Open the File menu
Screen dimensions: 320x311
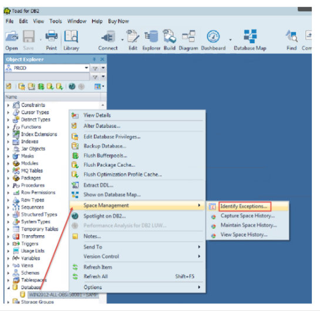tap(9, 21)
